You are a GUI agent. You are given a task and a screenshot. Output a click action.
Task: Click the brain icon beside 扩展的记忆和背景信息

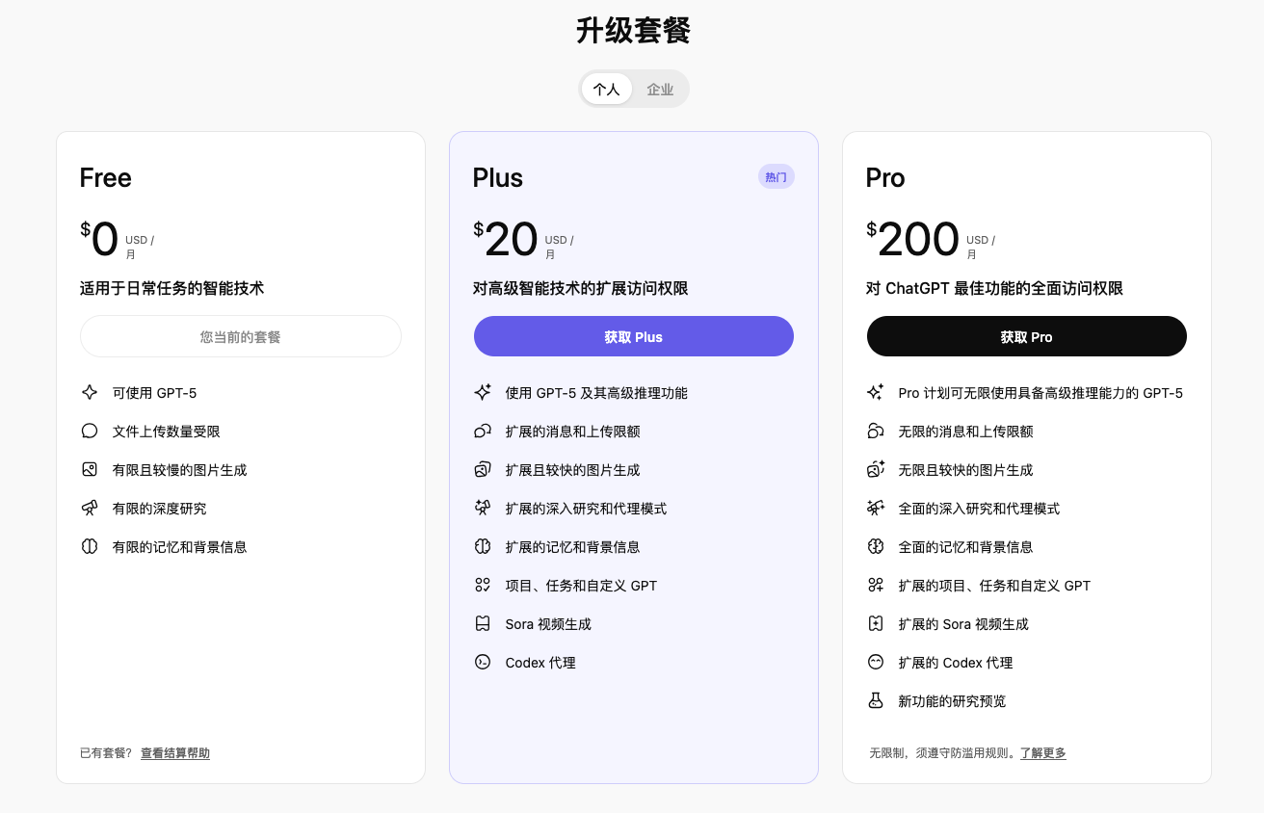(483, 547)
